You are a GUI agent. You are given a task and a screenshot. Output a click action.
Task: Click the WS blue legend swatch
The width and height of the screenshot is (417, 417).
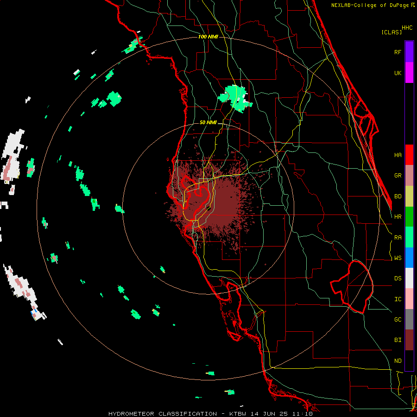[409, 258]
